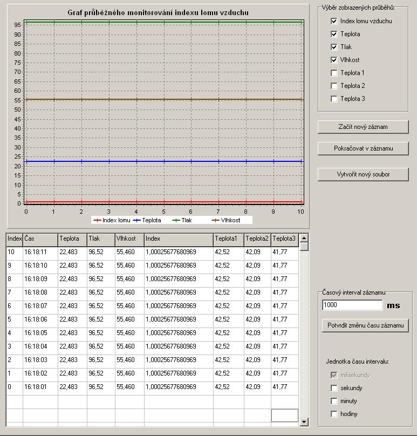Click the greyed milisekundy checkbox
Image resolution: width=417 pixels, height=436 pixels.
click(334, 375)
